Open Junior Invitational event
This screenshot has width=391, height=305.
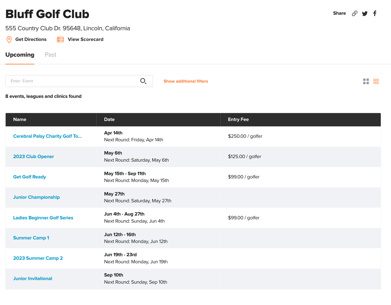pyautogui.click(x=33, y=279)
